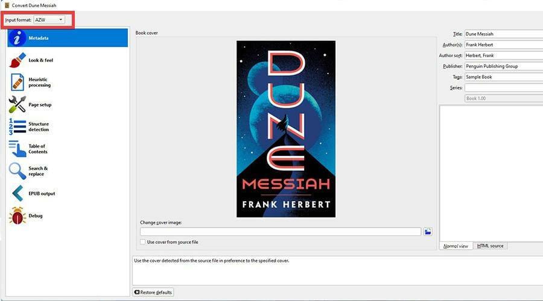Click the Author sort field
543x301 pixels.
(504, 55)
